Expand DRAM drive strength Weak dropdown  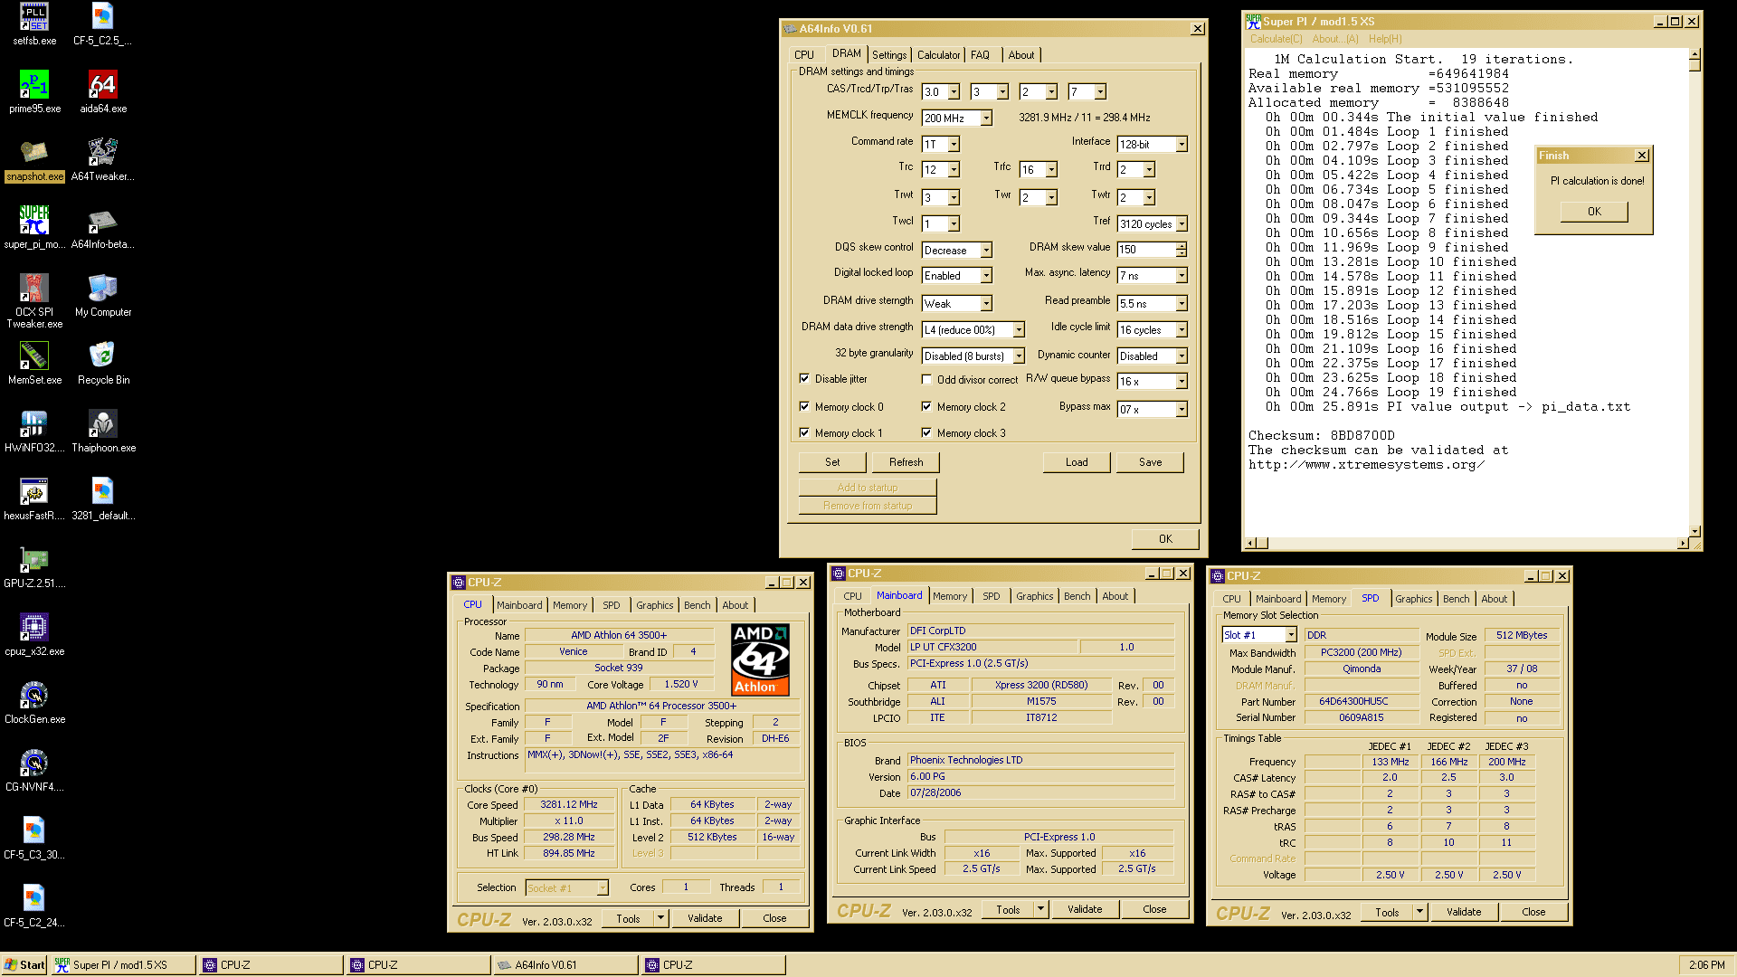[x=986, y=304]
